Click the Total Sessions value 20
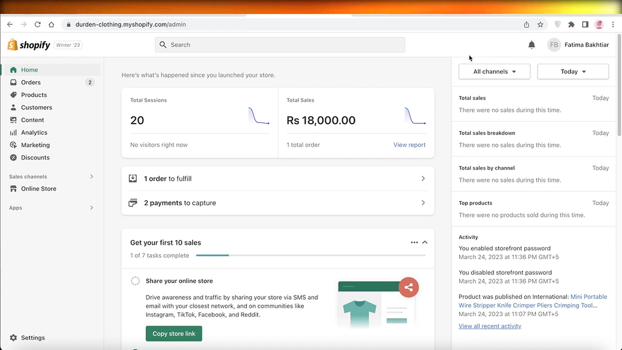622x350 pixels. (x=137, y=120)
